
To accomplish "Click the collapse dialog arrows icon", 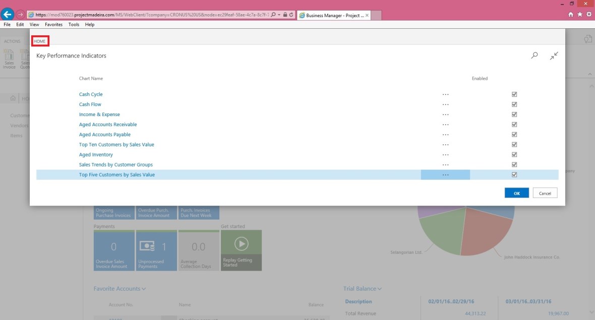I will (554, 56).
